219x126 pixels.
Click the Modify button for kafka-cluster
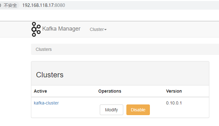click(x=111, y=110)
